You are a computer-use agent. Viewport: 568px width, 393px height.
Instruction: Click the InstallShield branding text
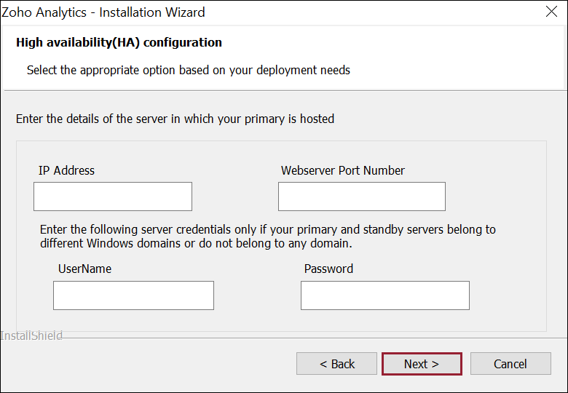[x=31, y=336]
